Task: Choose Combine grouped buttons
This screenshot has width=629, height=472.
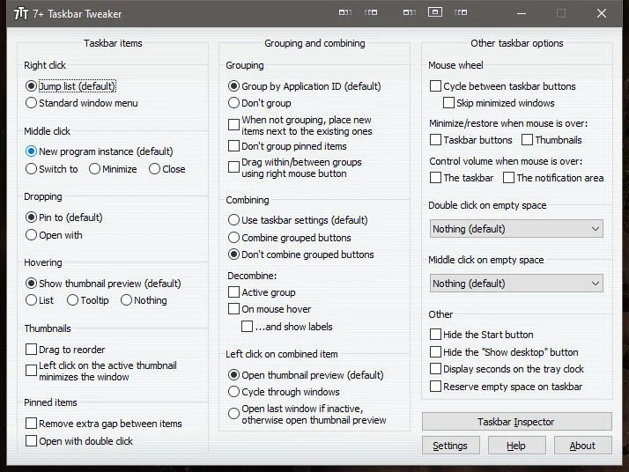Action: pyautogui.click(x=290, y=238)
